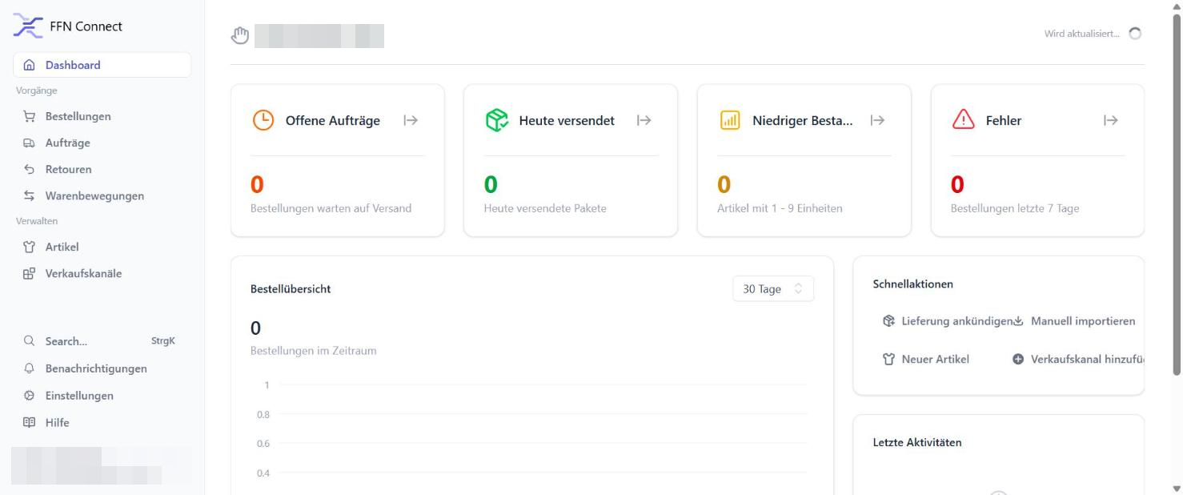Click the Verkaufskanal hinzufügen plus icon
The height and width of the screenshot is (495, 1183).
(1018, 360)
